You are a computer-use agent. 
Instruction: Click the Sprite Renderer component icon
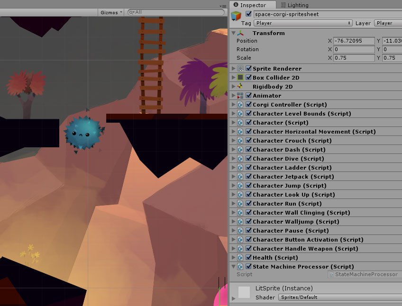click(x=240, y=69)
